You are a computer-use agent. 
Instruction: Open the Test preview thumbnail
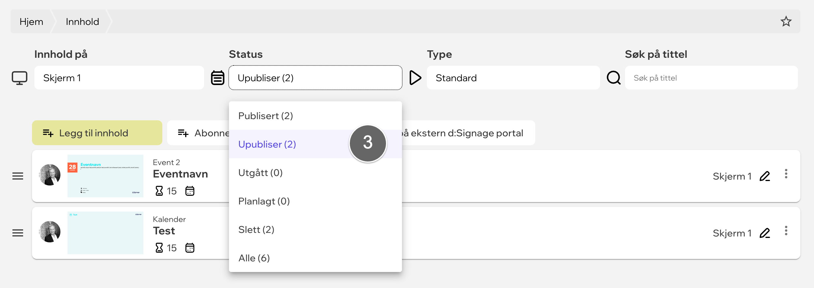[105, 233]
